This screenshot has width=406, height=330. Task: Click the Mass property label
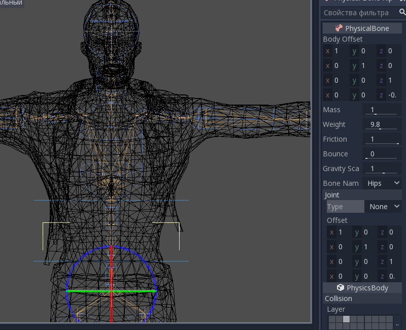(x=331, y=110)
